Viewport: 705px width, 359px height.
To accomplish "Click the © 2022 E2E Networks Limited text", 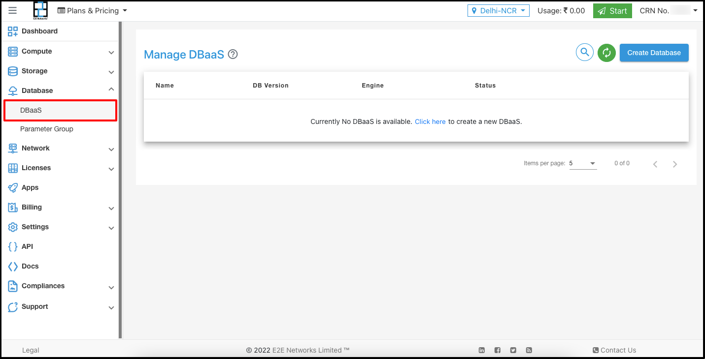I will (298, 350).
